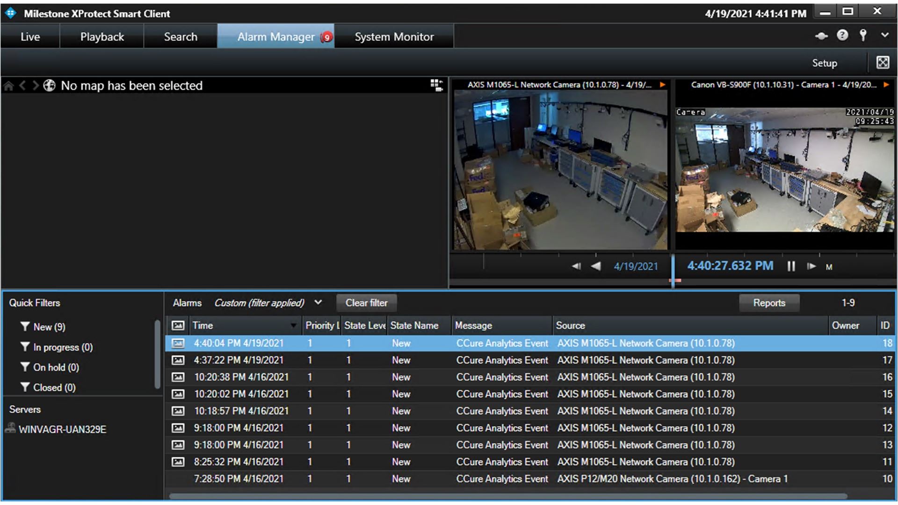Select alarm at 10:20:38 PM 4/16/2021

[x=530, y=377]
